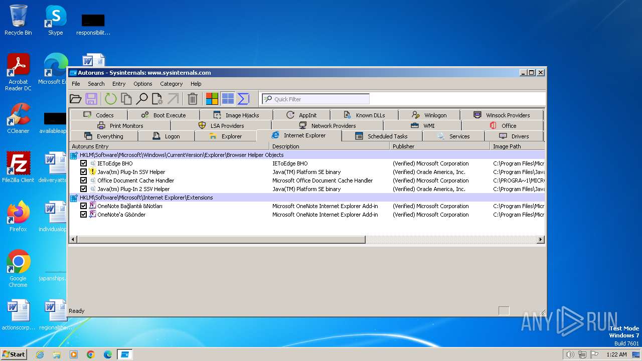Open the Firefox desktop shortcut
Image resolution: width=642 pixels, height=361 pixels.
(18, 217)
